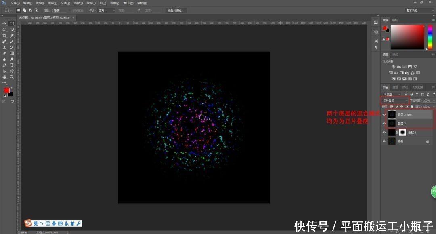436x234 pixels.
Task: Open the 类型 layer filter dropdown
Action: tap(392, 94)
